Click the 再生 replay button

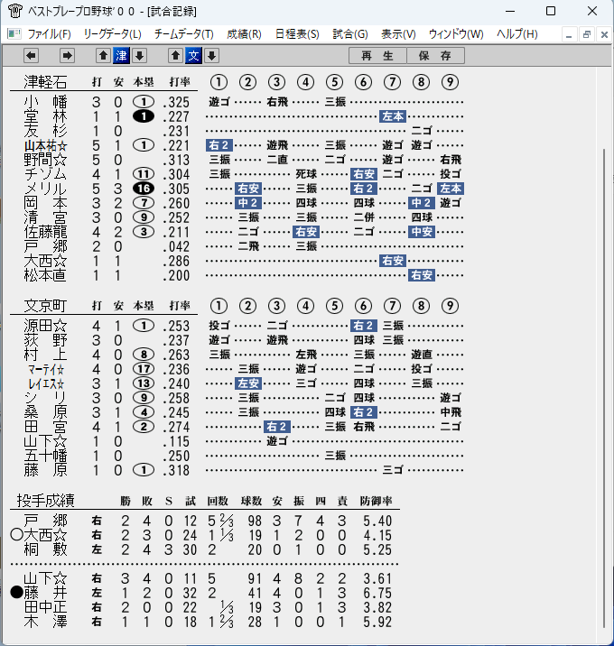pos(377,56)
